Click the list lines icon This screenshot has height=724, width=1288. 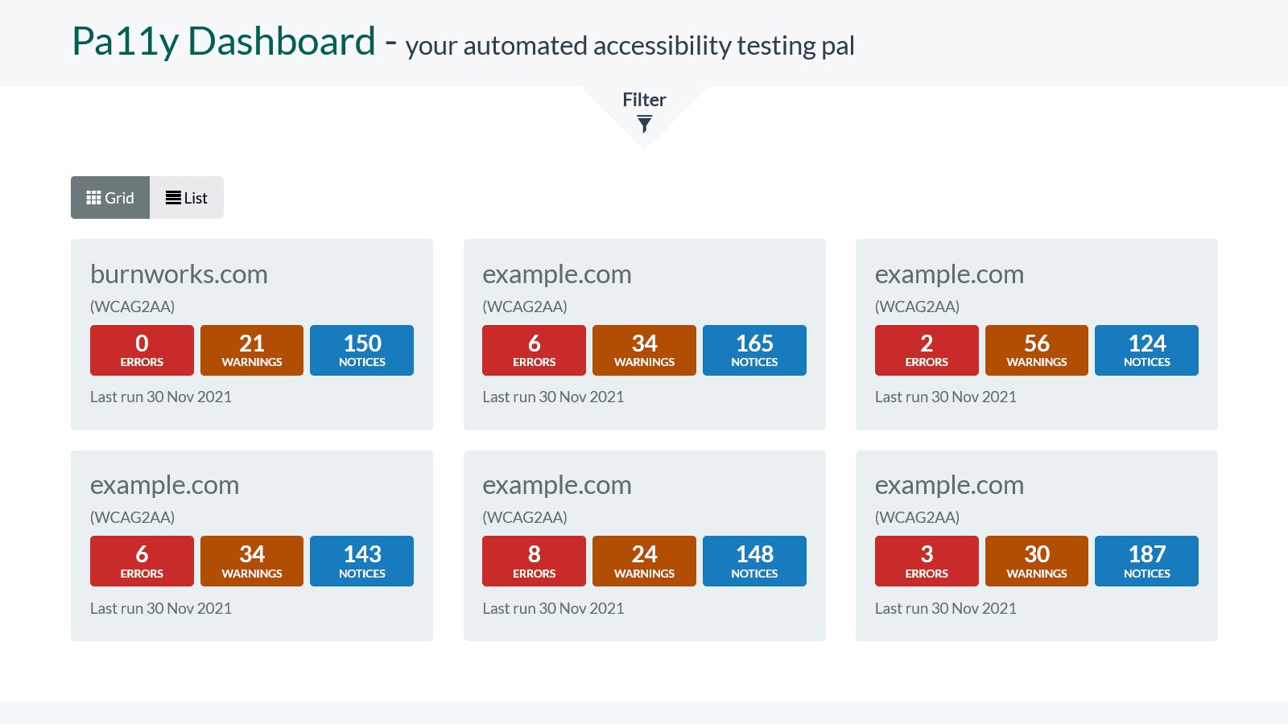[173, 198]
